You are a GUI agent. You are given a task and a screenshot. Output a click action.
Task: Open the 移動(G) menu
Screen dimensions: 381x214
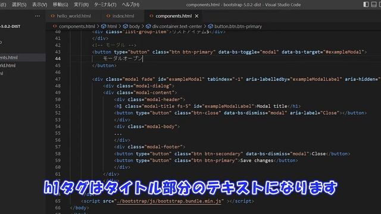pyautogui.click(x=60, y=5)
